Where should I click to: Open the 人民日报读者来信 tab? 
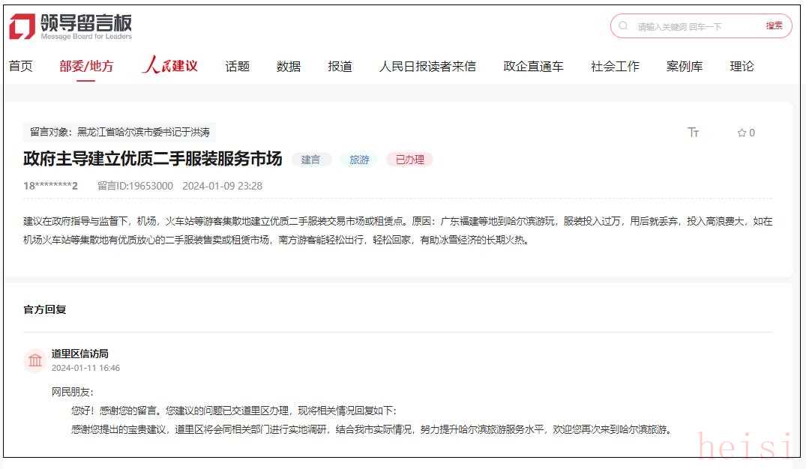[x=427, y=66]
